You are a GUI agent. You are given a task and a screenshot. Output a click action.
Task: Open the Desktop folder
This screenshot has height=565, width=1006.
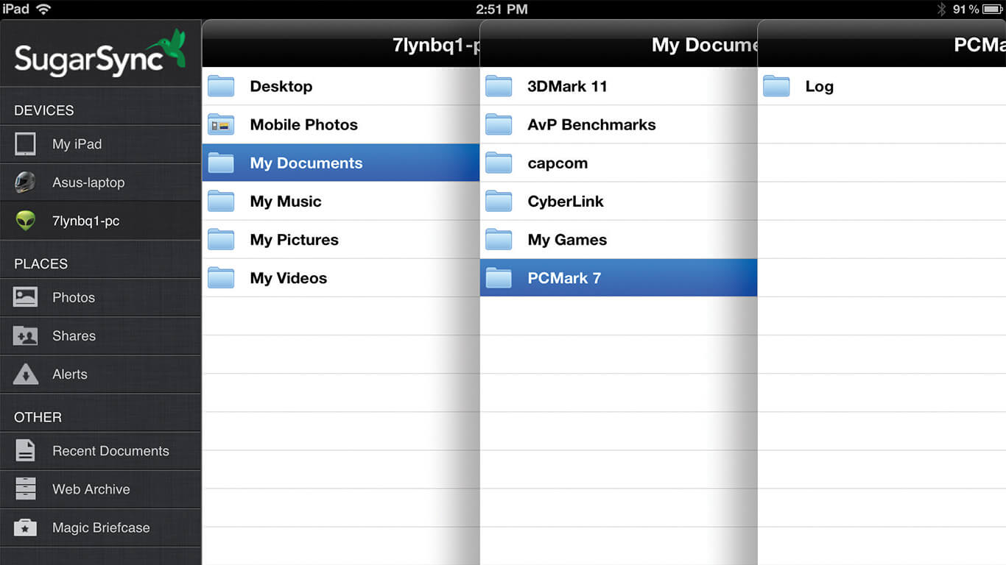pyautogui.click(x=281, y=86)
